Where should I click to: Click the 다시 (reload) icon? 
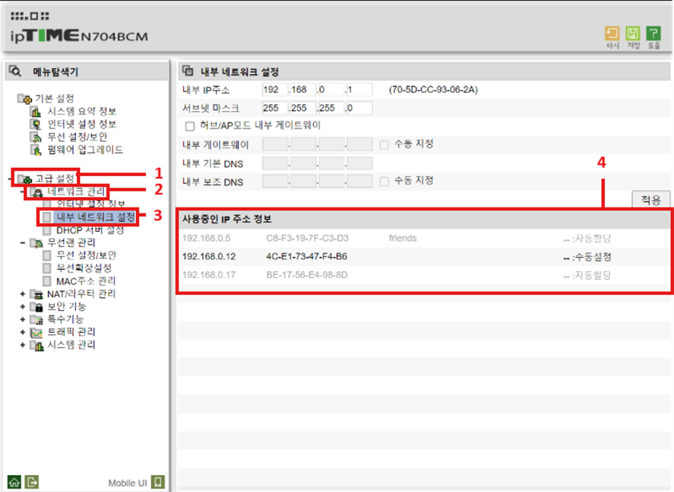[x=612, y=35]
